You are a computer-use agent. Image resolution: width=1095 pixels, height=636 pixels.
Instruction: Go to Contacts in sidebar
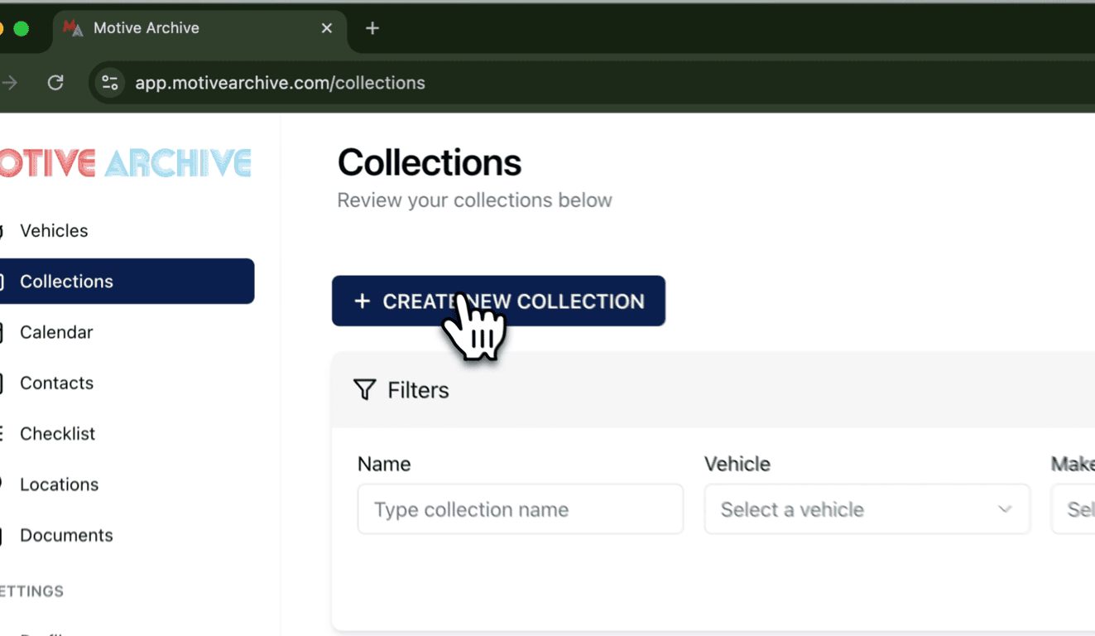point(56,383)
